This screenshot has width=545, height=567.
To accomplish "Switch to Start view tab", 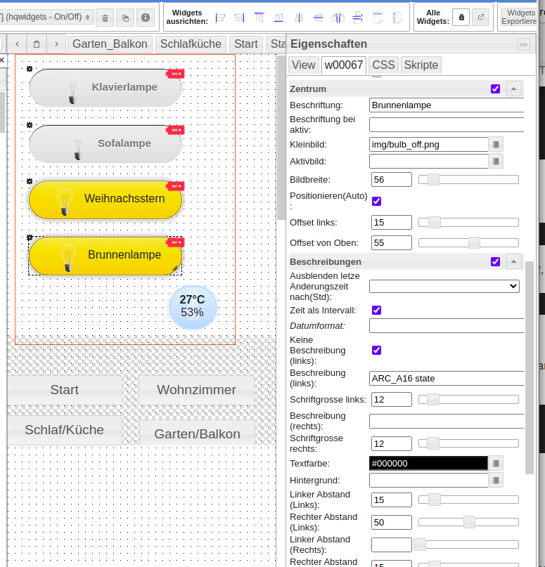I will [x=246, y=44].
